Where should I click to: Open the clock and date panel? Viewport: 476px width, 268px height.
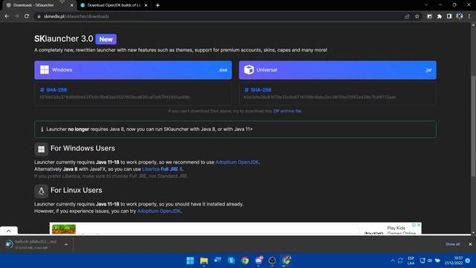(x=454, y=261)
